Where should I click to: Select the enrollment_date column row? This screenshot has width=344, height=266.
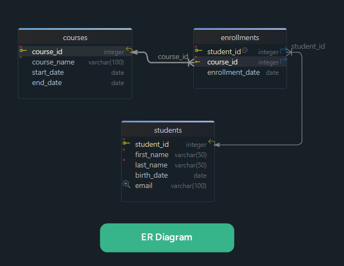[x=240, y=72]
